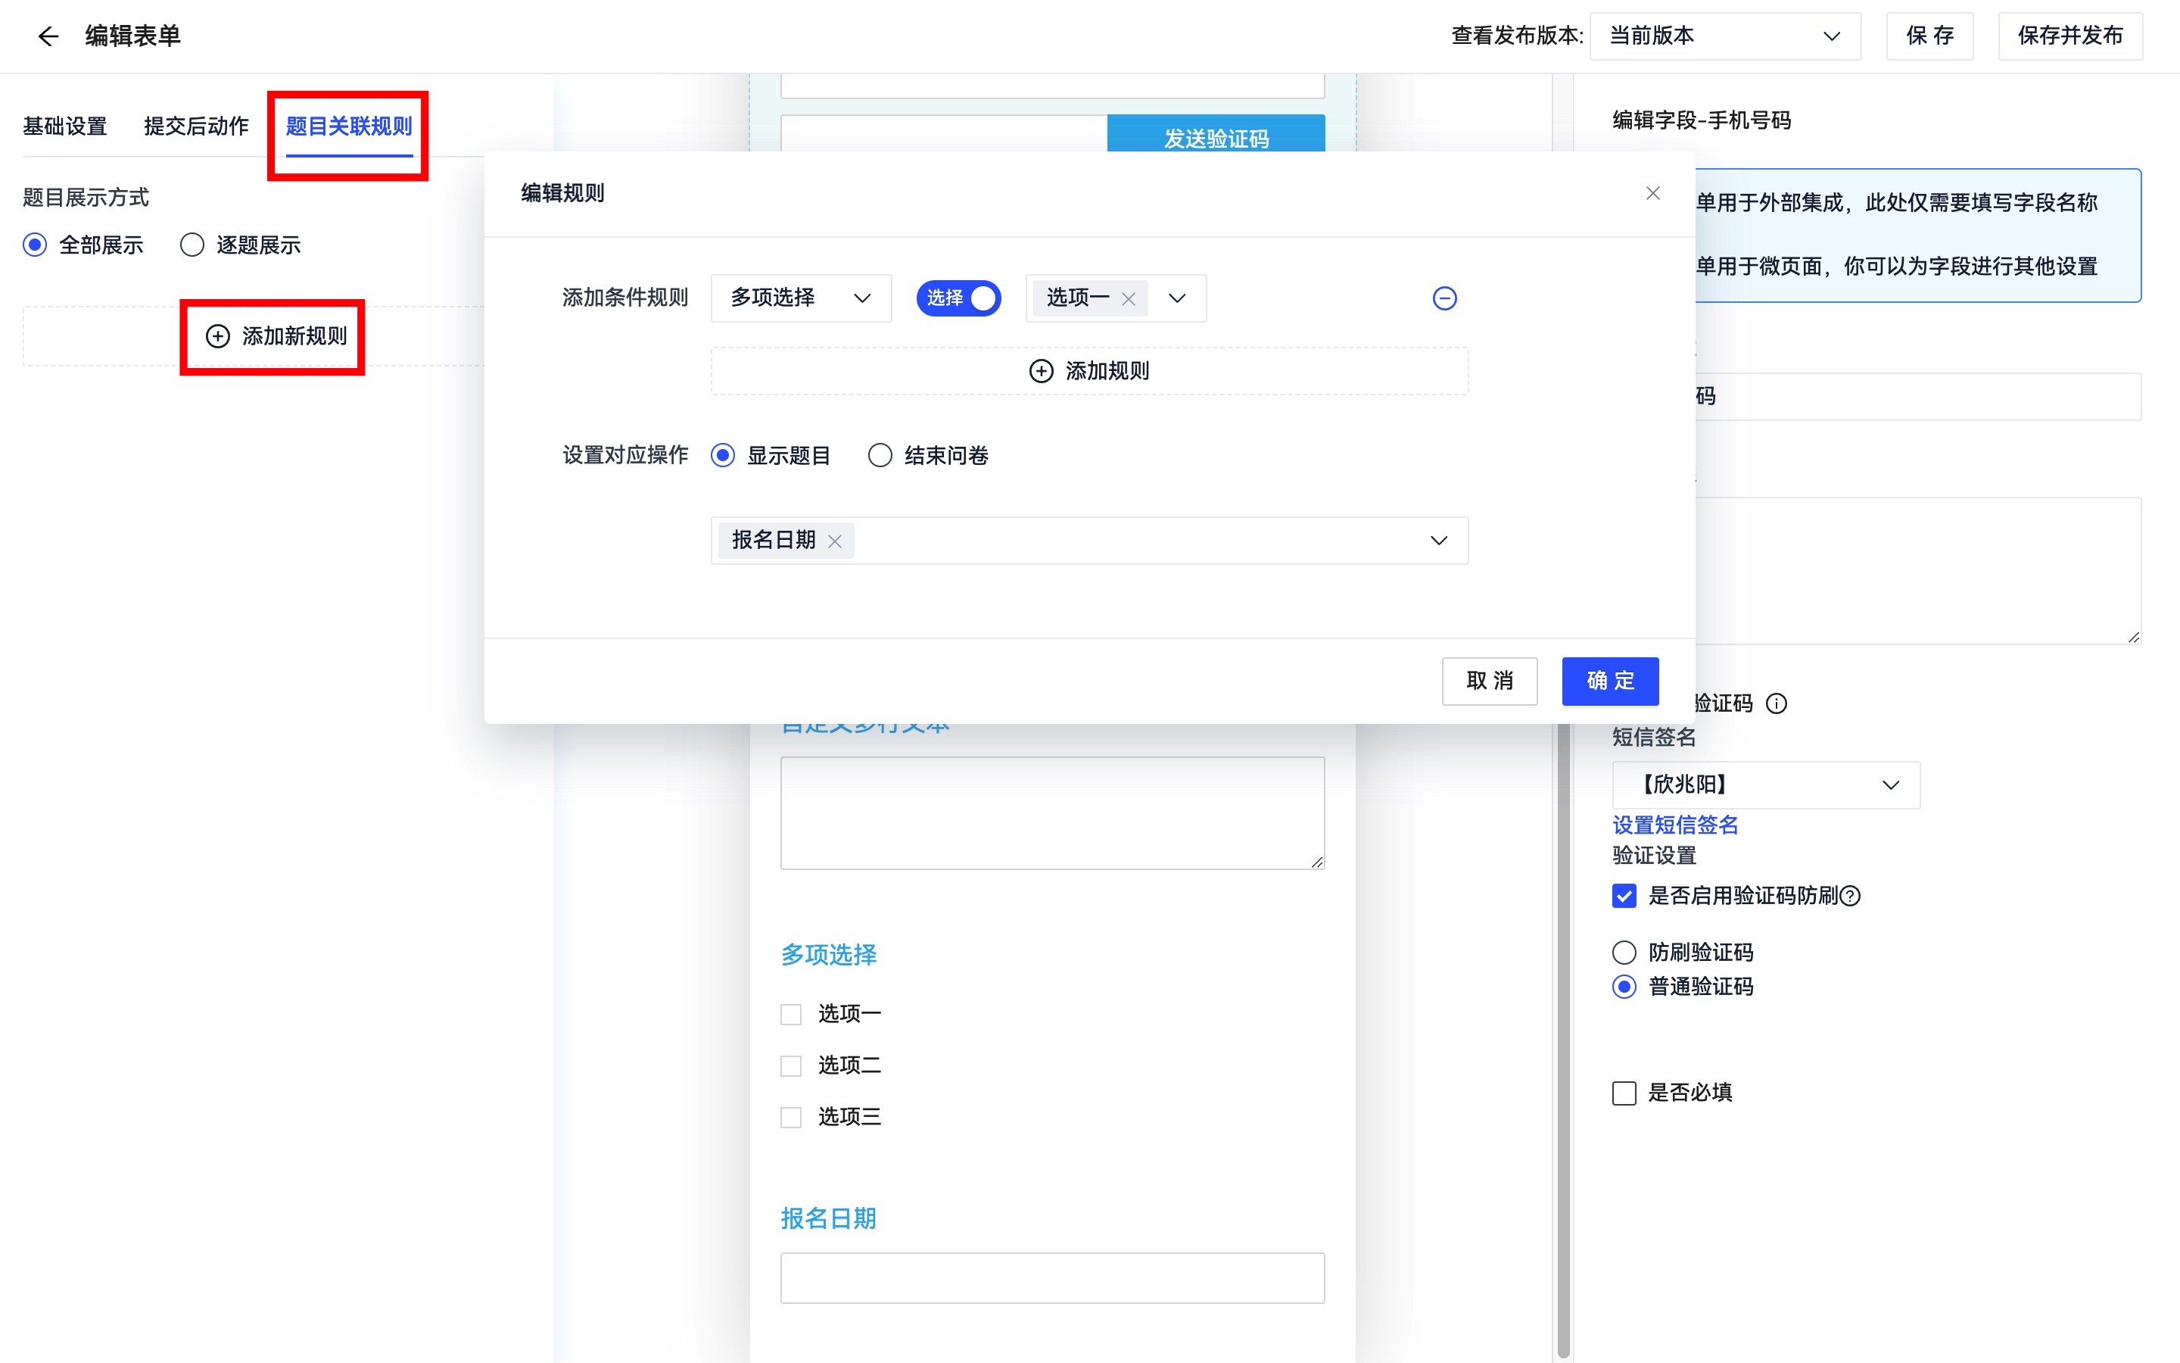This screenshot has height=1363, width=2180.
Task: Tick 选项二 checkbox in form preview
Action: (791, 1066)
